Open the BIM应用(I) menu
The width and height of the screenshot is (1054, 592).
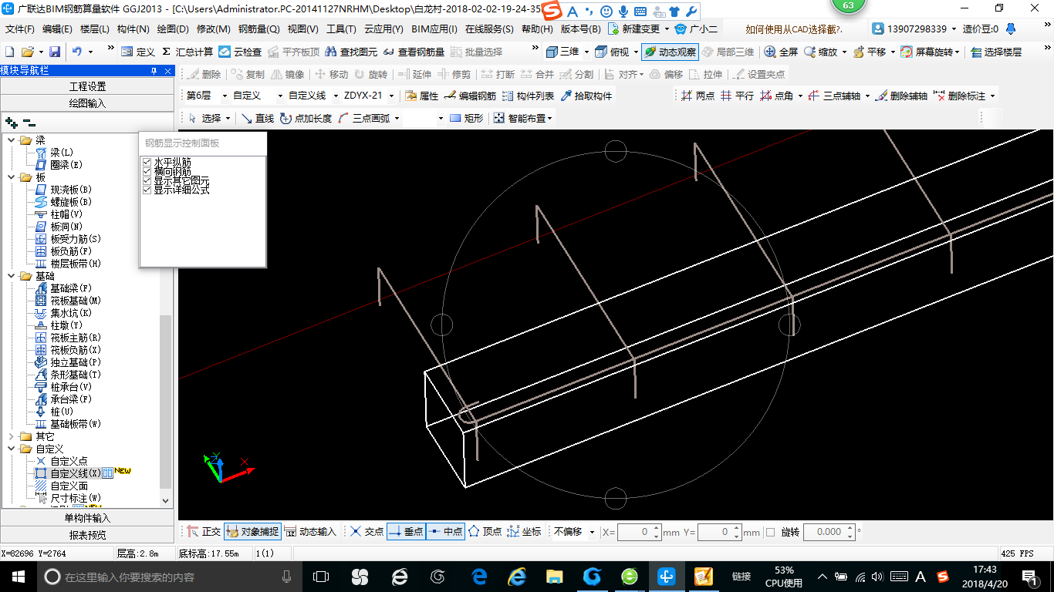pyautogui.click(x=434, y=29)
